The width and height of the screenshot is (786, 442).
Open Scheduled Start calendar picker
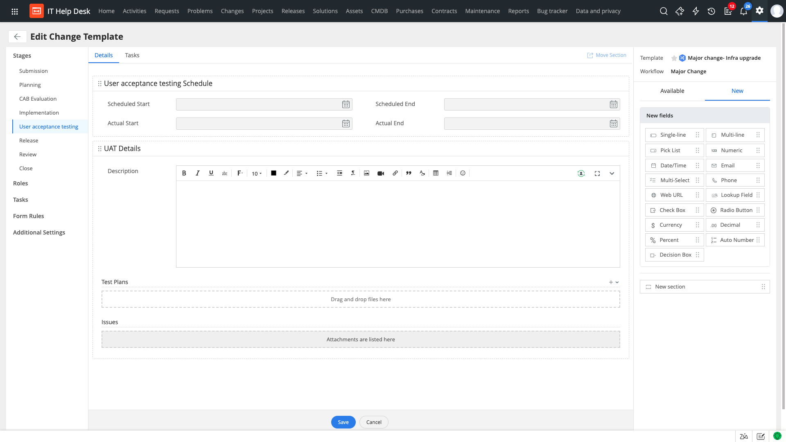pos(346,104)
